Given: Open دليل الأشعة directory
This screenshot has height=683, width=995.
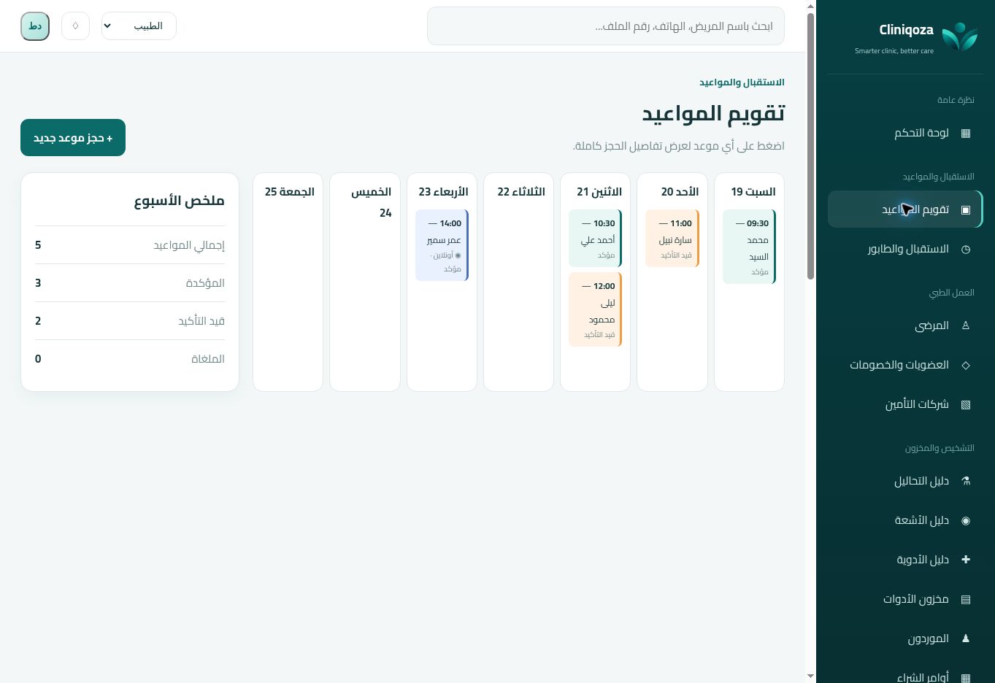Looking at the screenshot, I should pos(905,520).
